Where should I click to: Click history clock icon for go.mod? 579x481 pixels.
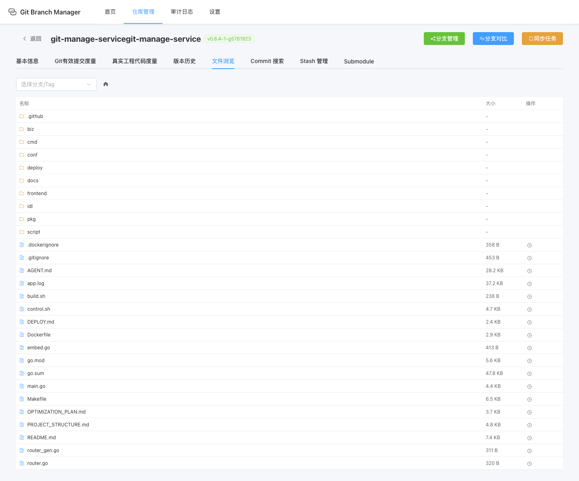point(530,361)
